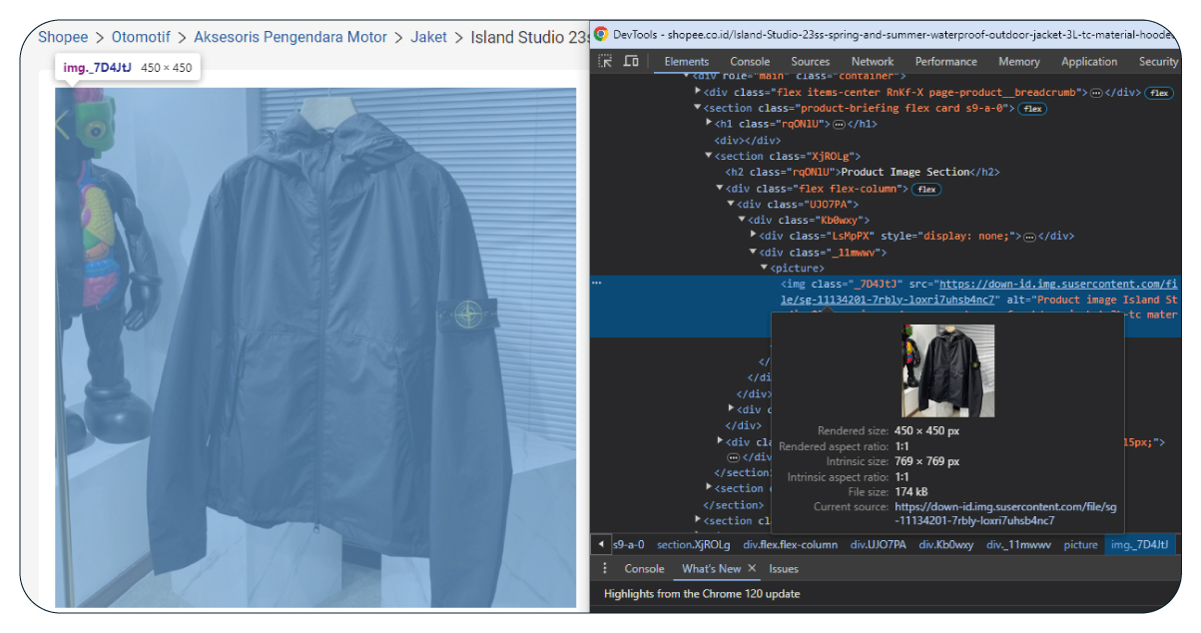Click the Chrome logo in DevTools title bar

(601, 34)
